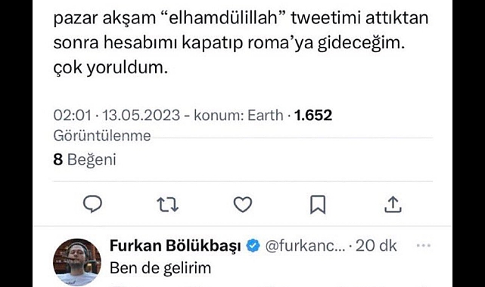The width and height of the screenshot is (485, 287).
Task: Open the 20 dk reply timestamp
Action: click(x=376, y=246)
